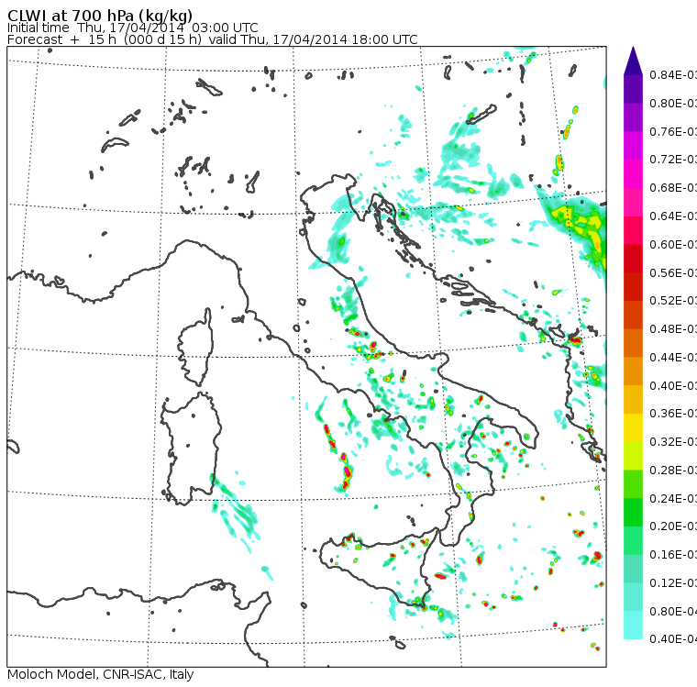The height and width of the screenshot is (687, 697).
Task: Click the dark indigo arrow atop the colorbar
Action: pyautogui.click(x=633, y=61)
